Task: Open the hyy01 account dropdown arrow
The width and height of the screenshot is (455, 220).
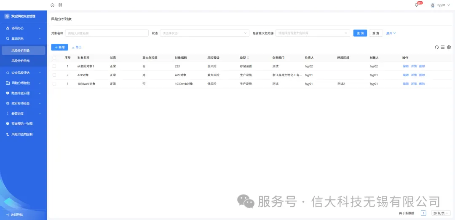Action: coord(449,5)
